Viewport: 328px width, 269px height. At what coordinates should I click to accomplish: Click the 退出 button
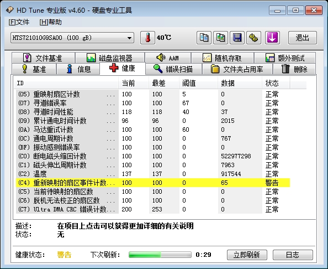coord(303,38)
